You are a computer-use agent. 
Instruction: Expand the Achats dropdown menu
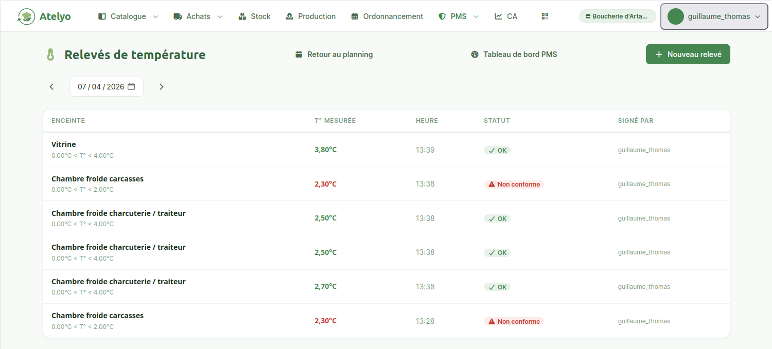tap(198, 16)
